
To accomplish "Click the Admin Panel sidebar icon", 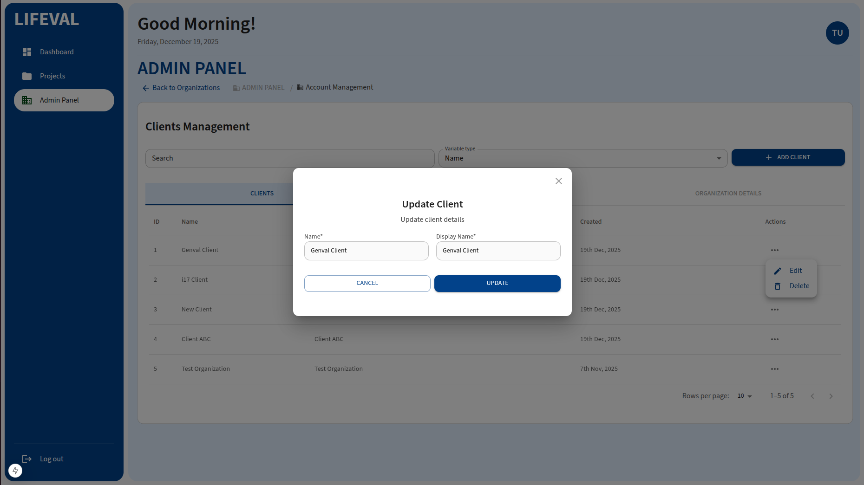I will point(27,100).
